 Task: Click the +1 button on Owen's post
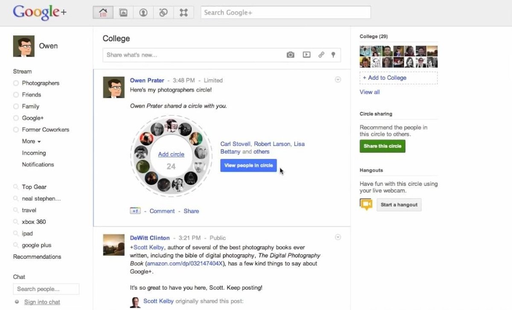click(135, 211)
